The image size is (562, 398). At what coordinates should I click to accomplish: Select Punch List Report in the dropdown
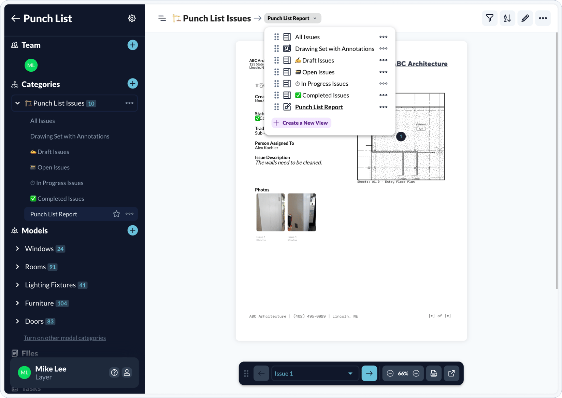319,107
